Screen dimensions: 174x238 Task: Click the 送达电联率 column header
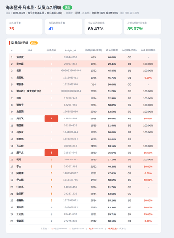pos(112,50)
